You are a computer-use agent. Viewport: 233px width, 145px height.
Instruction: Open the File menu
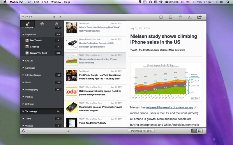29,2
